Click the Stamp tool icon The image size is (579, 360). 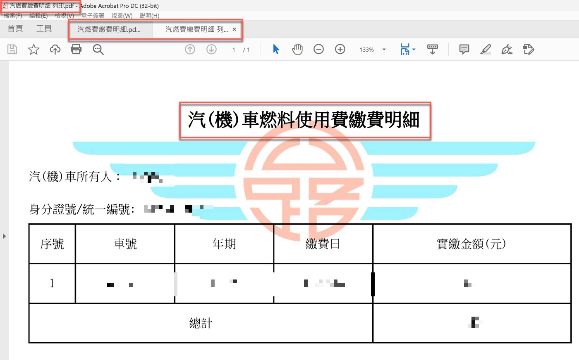point(529,50)
